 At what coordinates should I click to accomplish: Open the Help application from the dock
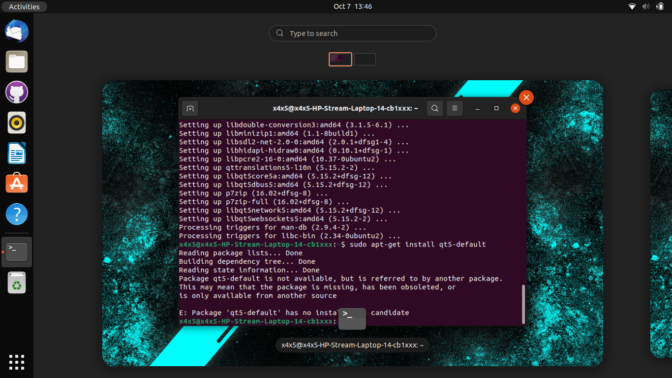point(16,214)
